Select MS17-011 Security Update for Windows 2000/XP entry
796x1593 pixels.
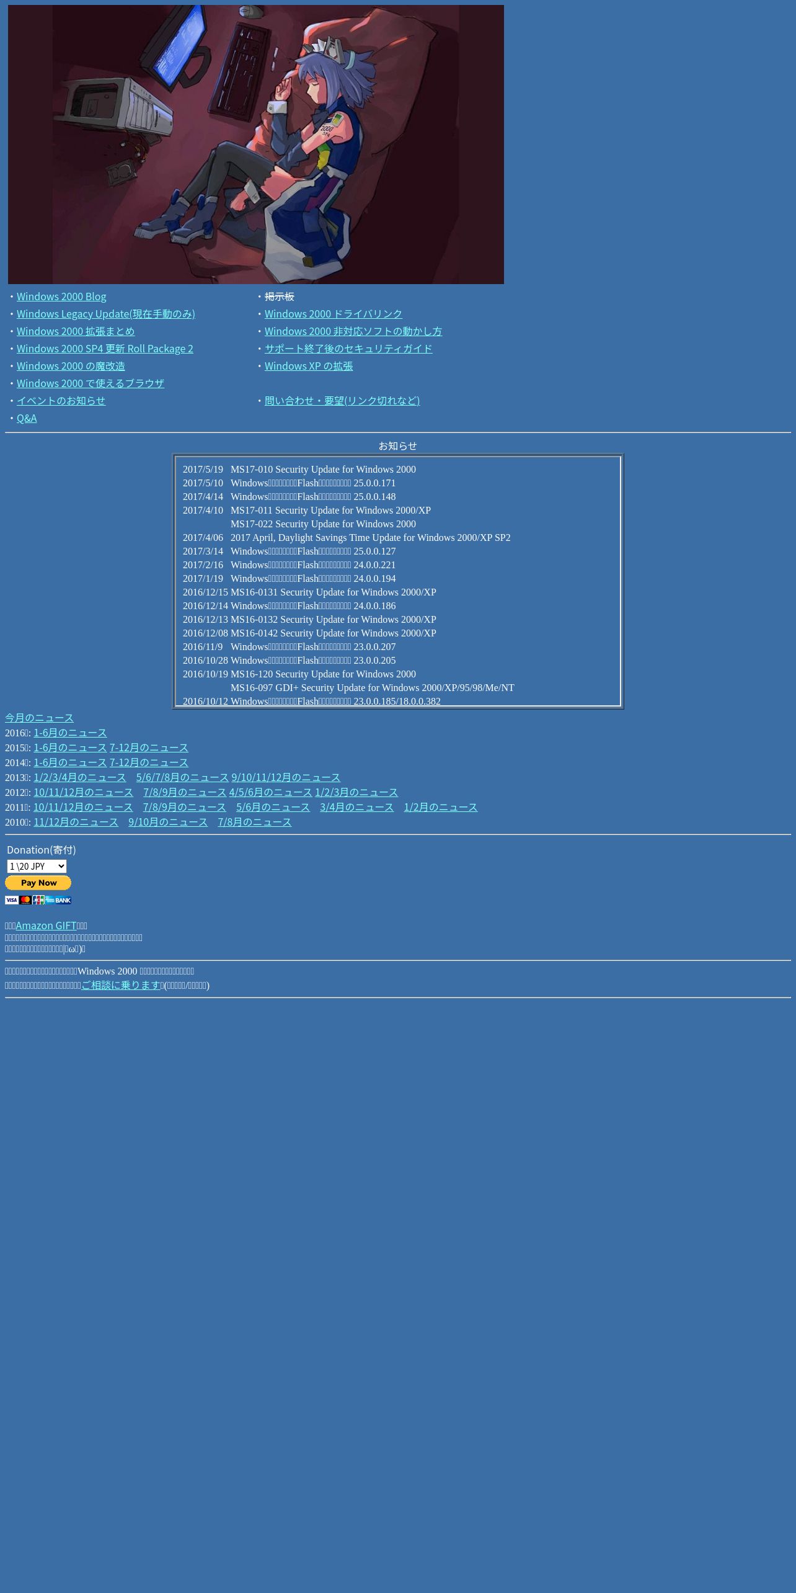pos(330,511)
